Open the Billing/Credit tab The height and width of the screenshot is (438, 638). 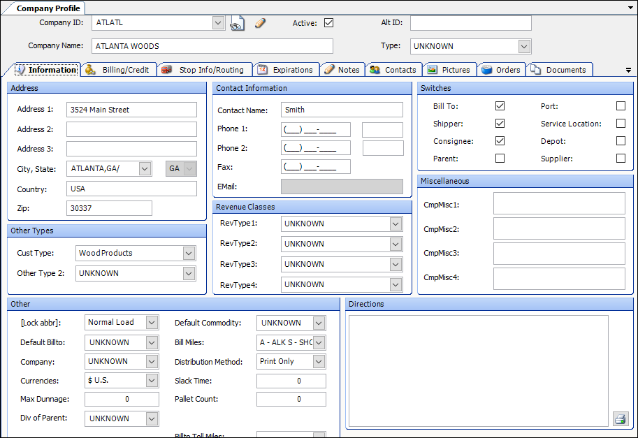pyautogui.click(x=118, y=70)
